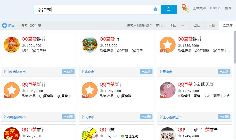The height and width of the screenshot is (140, 236).
Task: Clear the search text with the X icon
Action: point(155,9)
